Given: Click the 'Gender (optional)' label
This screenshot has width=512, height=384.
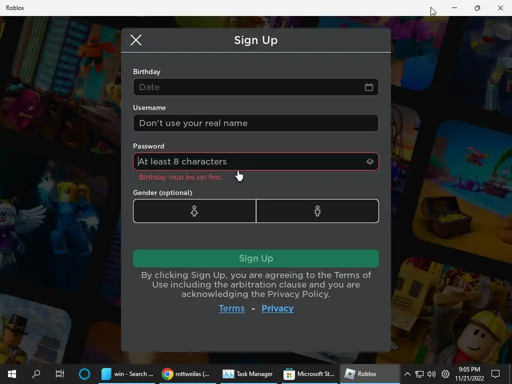Looking at the screenshot, I should pos(162,192).
